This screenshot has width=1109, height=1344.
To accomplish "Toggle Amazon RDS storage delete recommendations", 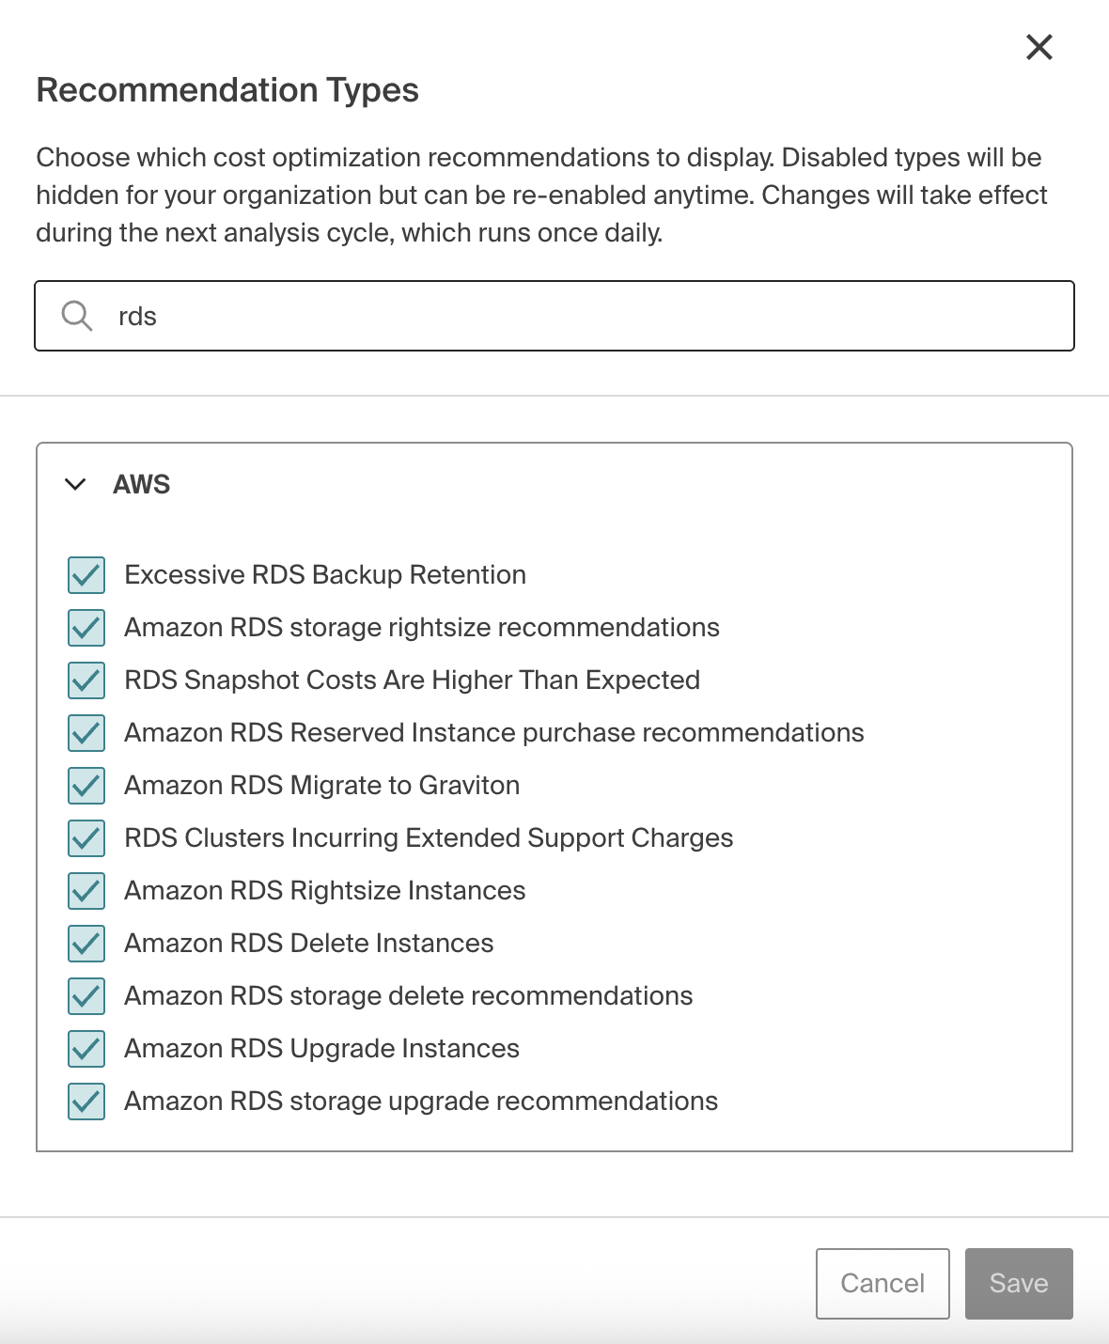I will pos(86,997).
